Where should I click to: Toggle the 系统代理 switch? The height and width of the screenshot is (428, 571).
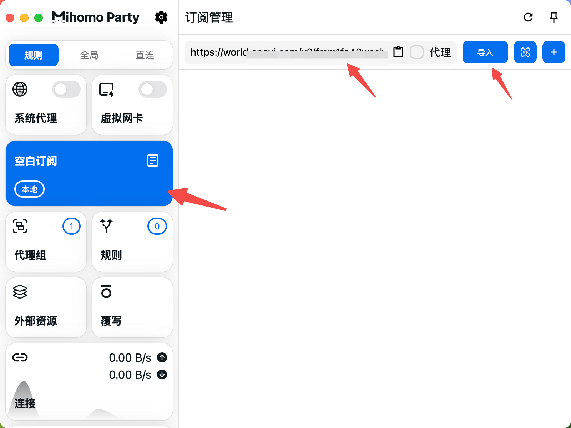(66, 89)
